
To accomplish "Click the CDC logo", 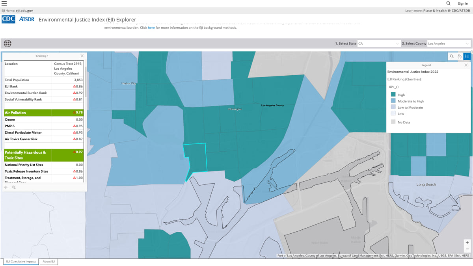I will coord(8,19).
